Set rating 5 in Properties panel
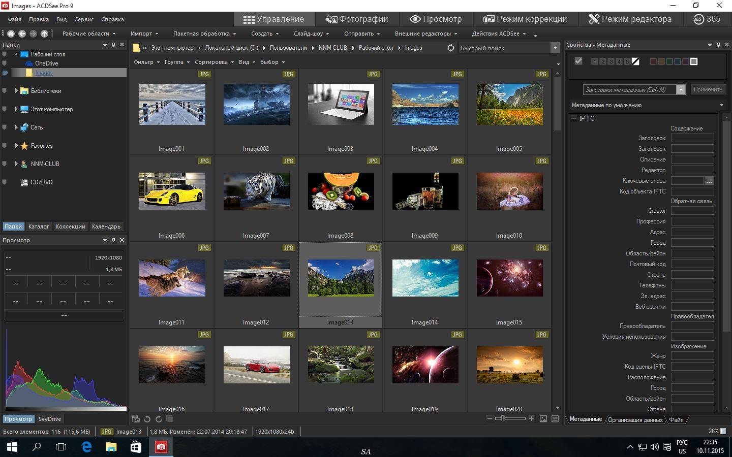This screenshot has height=457, width=732. (x=627, y=61)
